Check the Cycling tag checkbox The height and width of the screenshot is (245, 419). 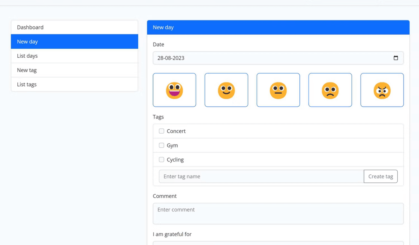pos(161,159)
